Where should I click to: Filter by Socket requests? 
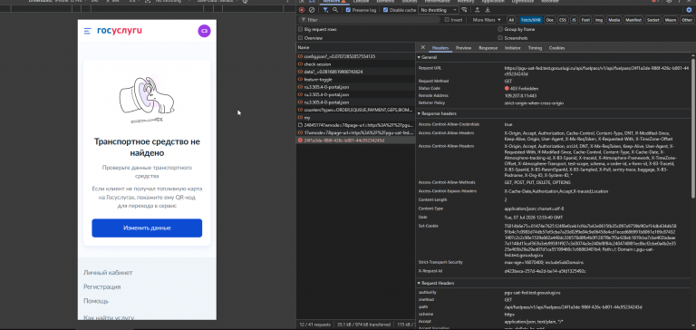tap(652, 20)
